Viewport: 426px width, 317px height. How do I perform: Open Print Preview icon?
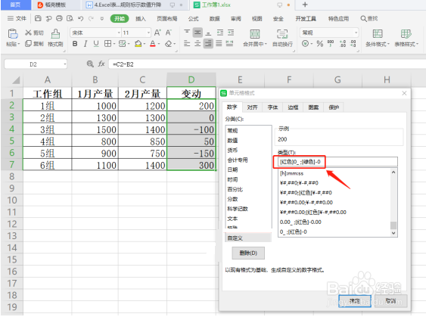(x=70, y=18)
